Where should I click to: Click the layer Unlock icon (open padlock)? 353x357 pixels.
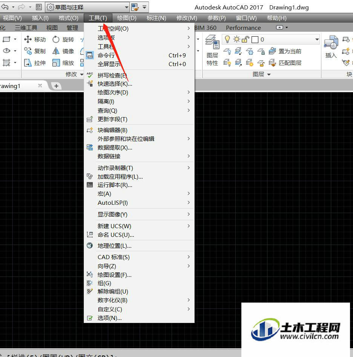tap(261, 63)
